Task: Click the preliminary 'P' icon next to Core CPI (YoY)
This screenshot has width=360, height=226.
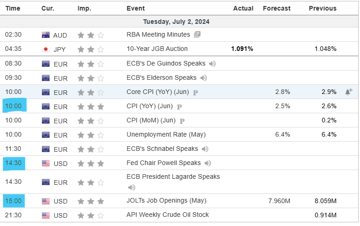Action: (x=195, y=92)
